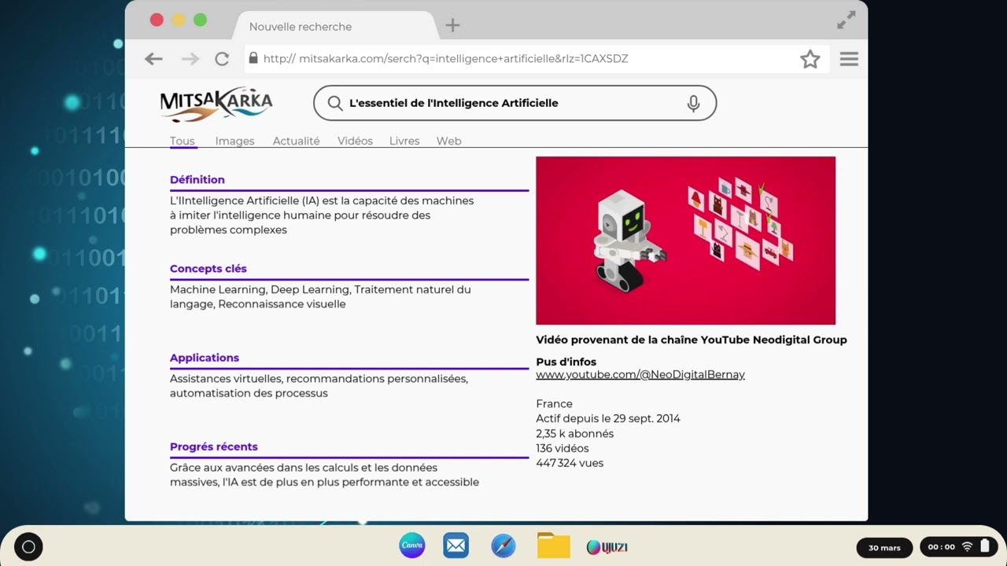Open the robot video thumbnail
This screenshot has width=1007, height=566.
(x=686, y=241)
